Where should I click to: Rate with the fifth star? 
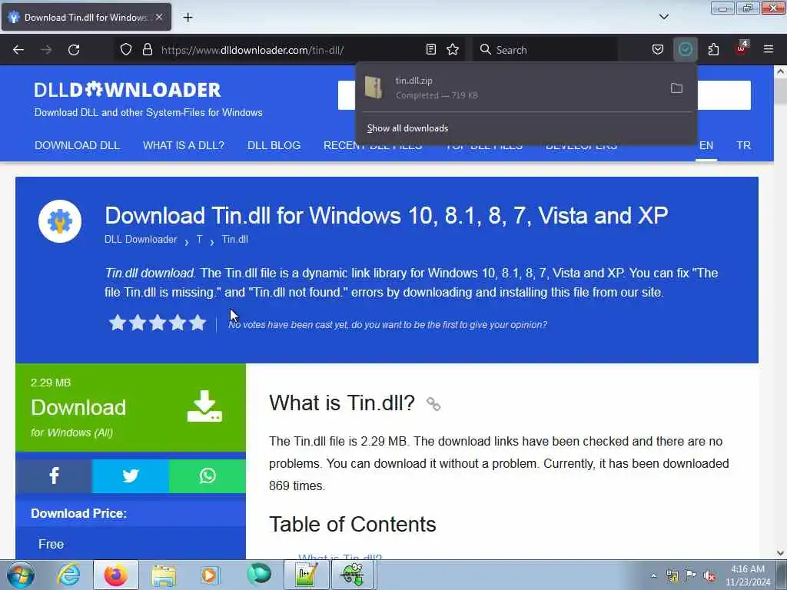pyautogui.click(x=198, y=323)
